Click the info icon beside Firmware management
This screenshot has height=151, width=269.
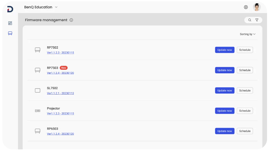click(x=71, y=20)
